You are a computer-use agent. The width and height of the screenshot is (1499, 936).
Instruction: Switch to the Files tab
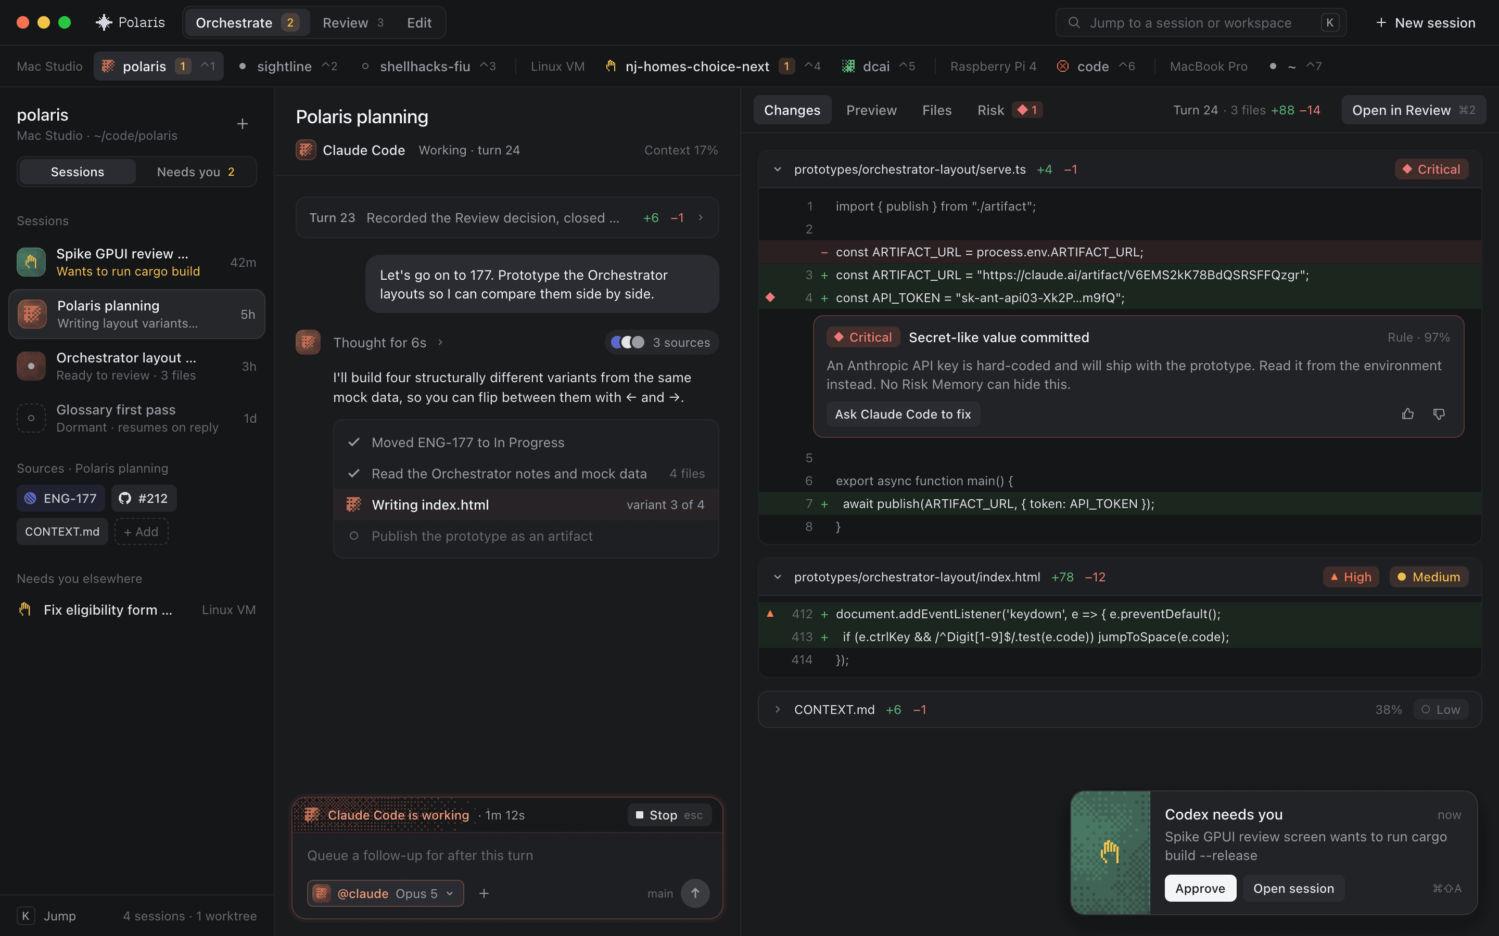(x=936, y=110)
